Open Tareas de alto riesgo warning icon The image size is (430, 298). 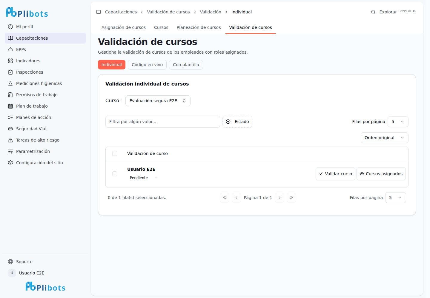(x=10, y=140)
